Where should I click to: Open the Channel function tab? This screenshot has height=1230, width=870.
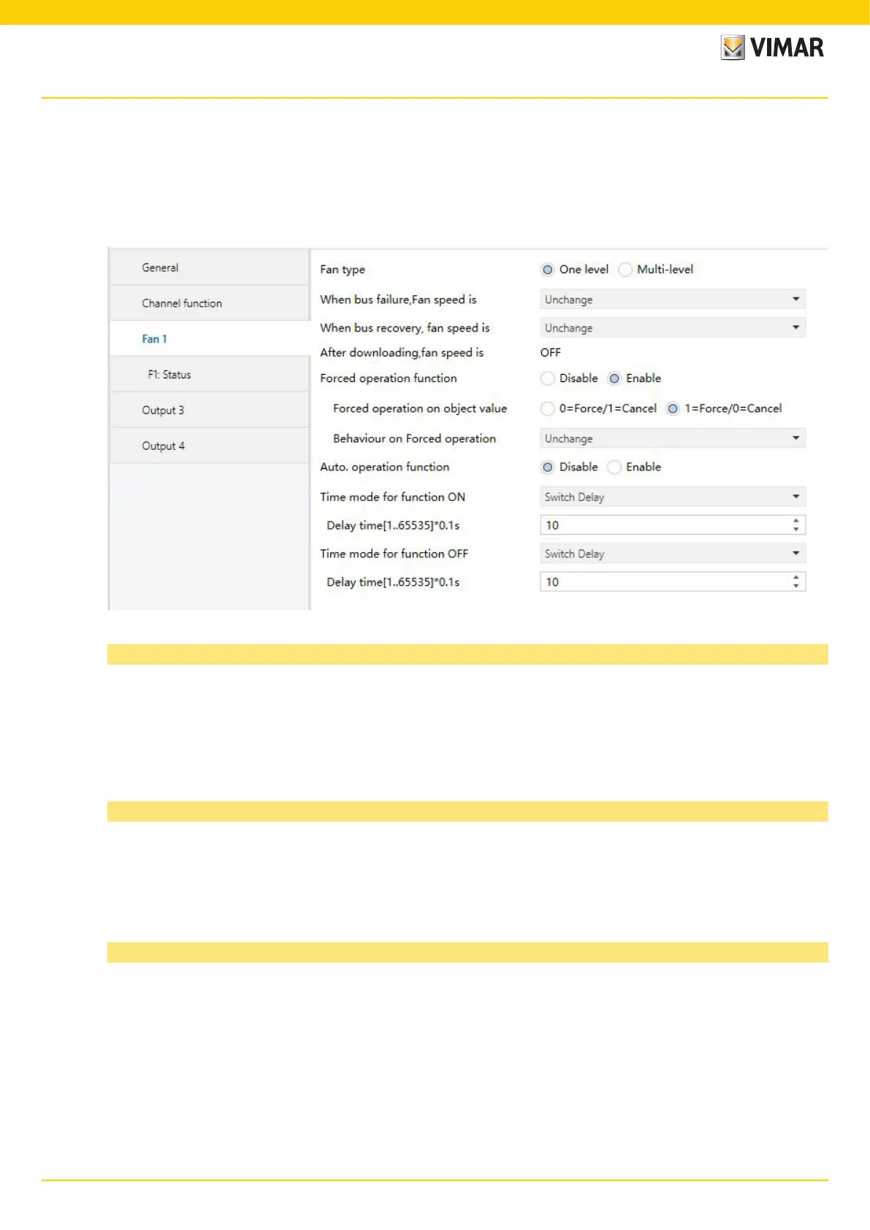point(182,303)
